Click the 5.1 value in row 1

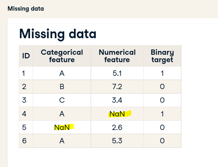(117, 73)
